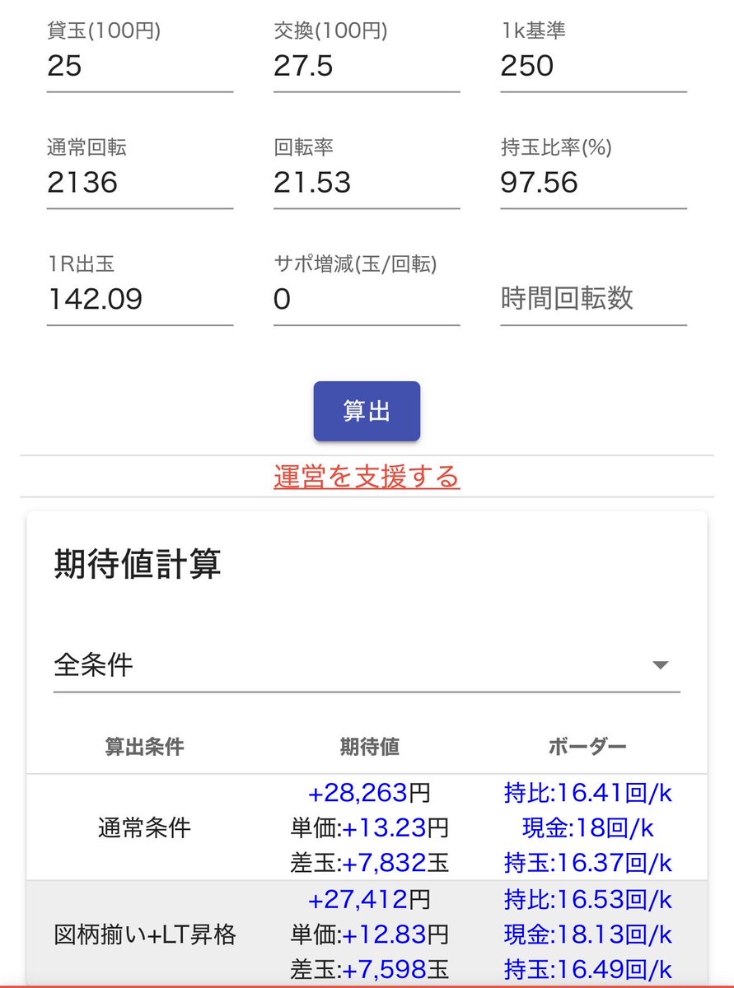
Task: Open the 運営を支援する link
Action: click(x=367, y=477)
